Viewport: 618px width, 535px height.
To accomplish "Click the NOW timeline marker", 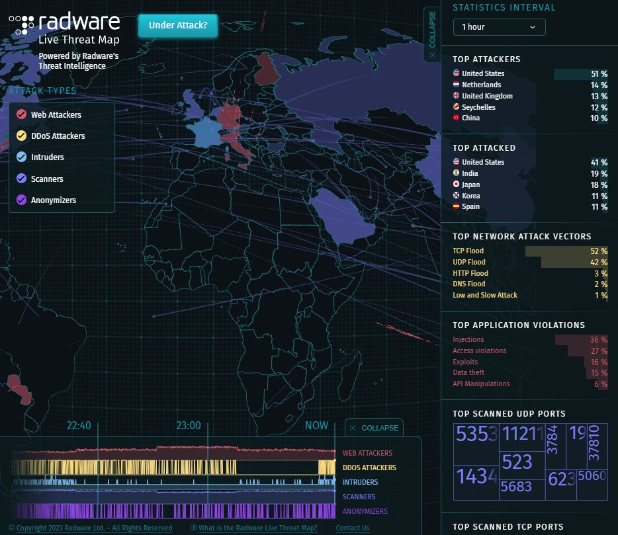I will point(316,426).
